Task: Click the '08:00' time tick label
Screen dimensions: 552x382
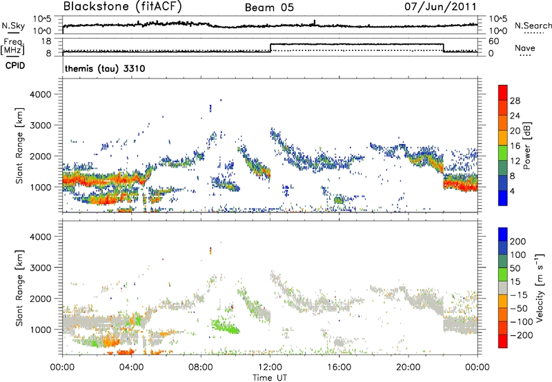Action: coord(201,368)
